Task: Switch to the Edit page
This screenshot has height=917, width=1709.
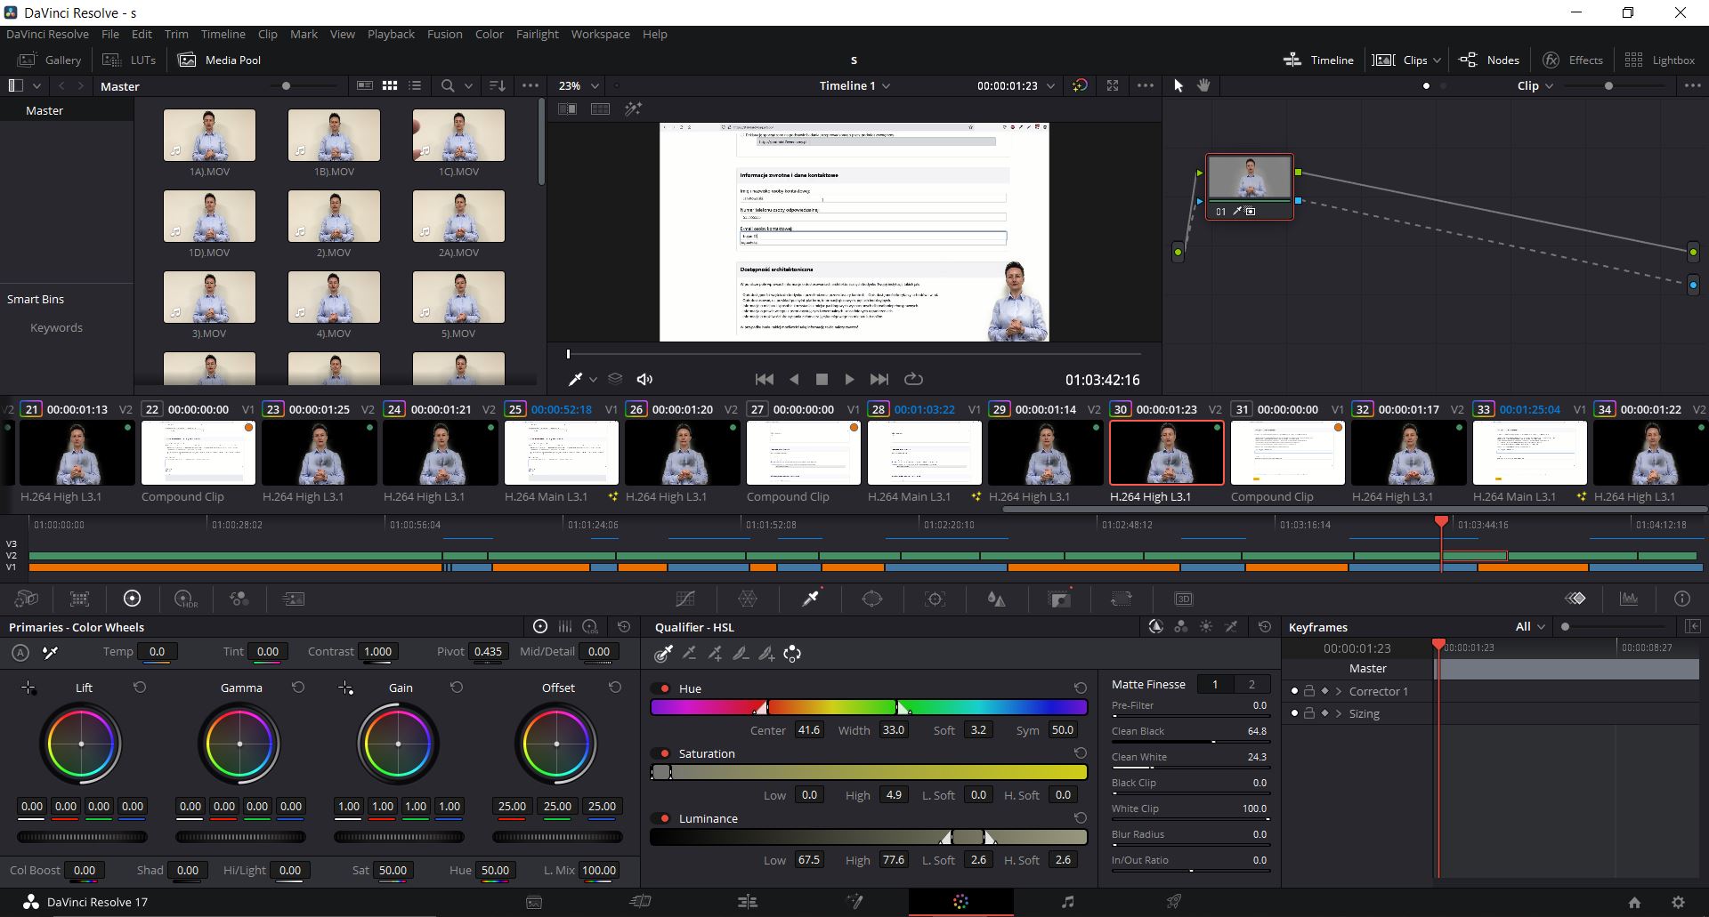Action: pyautogui.click(x=748, y=902)
